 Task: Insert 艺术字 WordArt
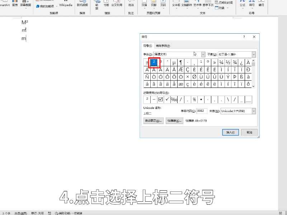point(198,4)
